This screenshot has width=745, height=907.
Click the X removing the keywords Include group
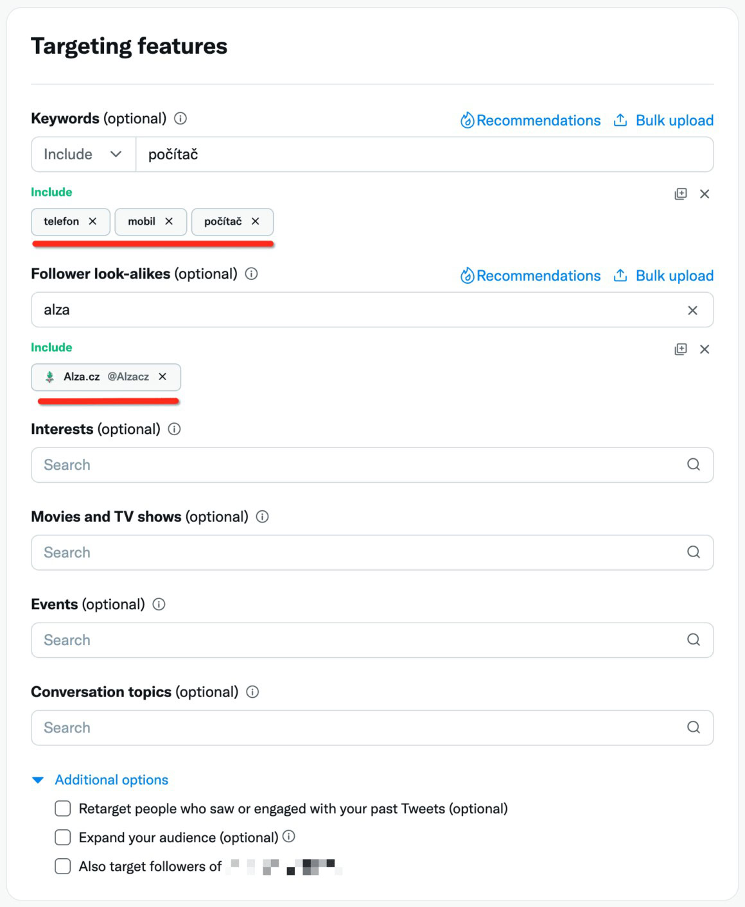[705, 193]
